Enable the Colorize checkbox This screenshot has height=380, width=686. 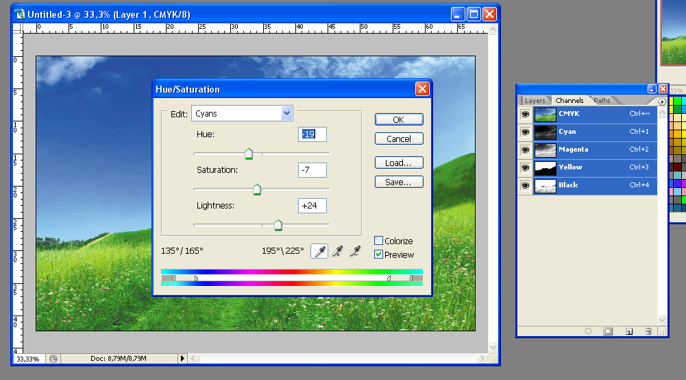tap(379, 240)
